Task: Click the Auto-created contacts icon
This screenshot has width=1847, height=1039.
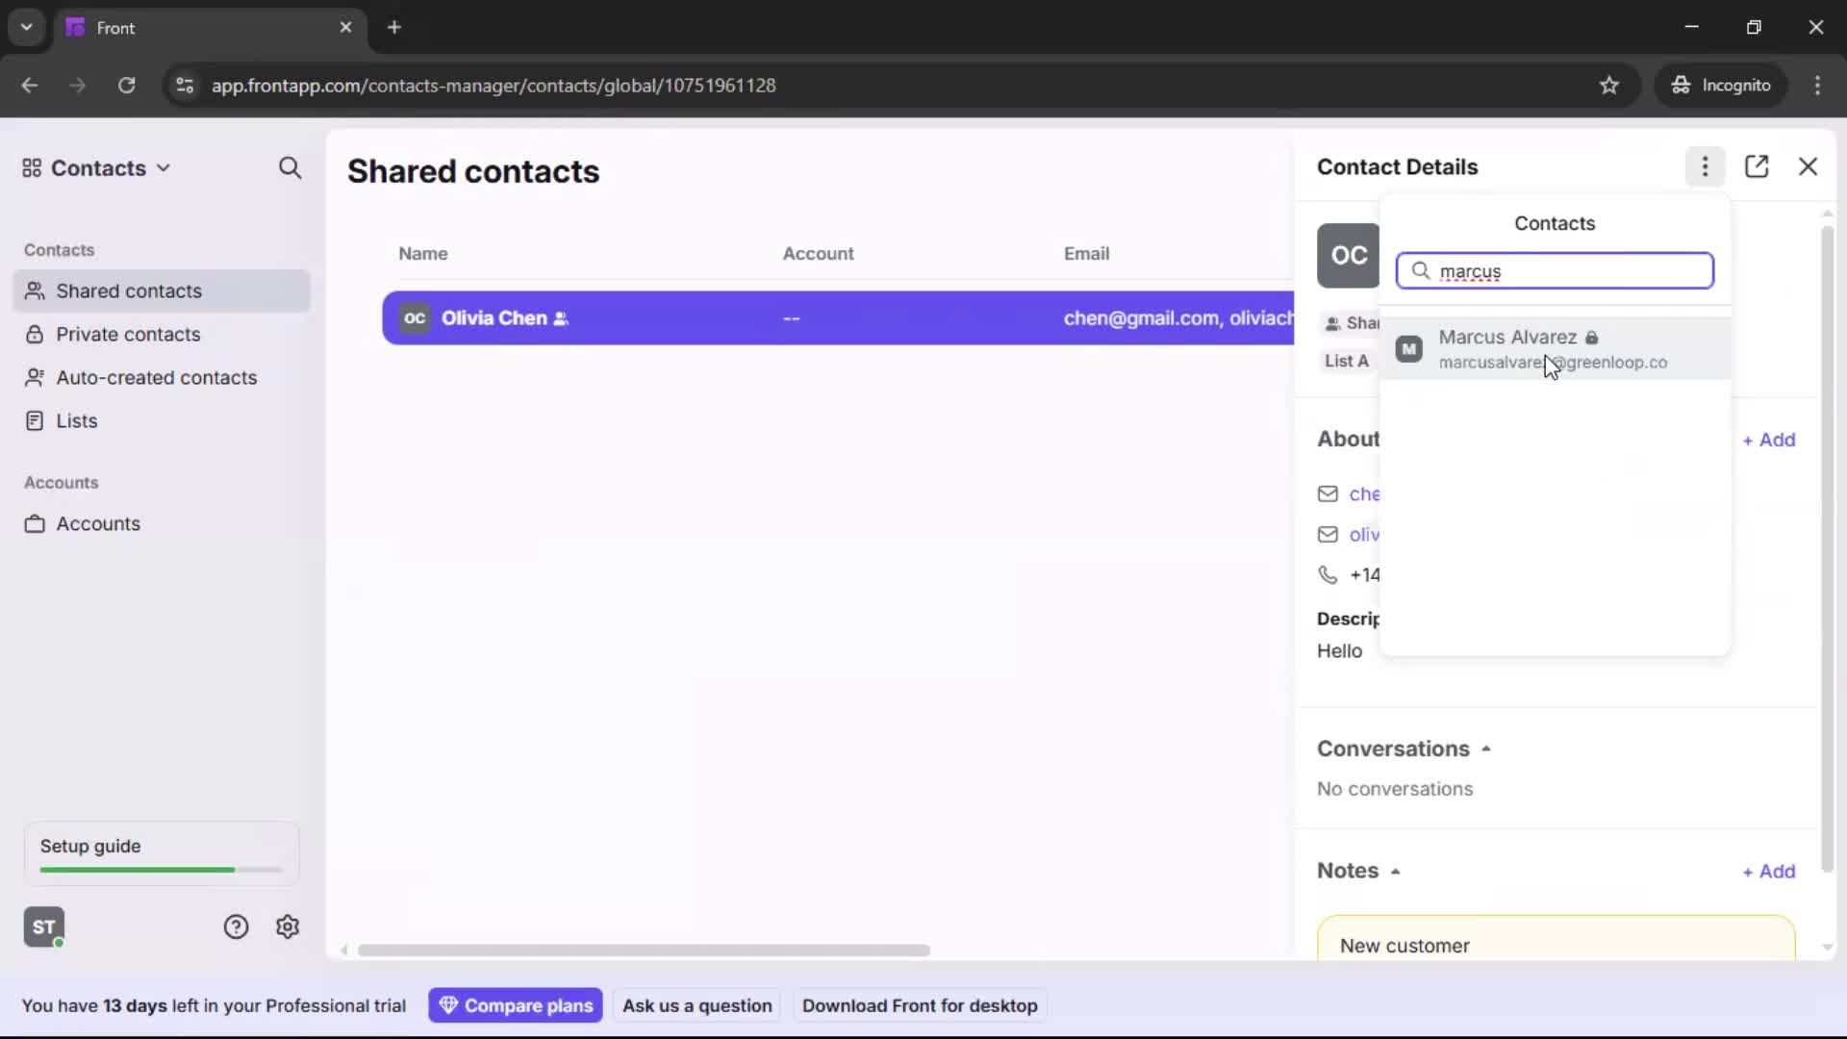Action: coord(35,377)
